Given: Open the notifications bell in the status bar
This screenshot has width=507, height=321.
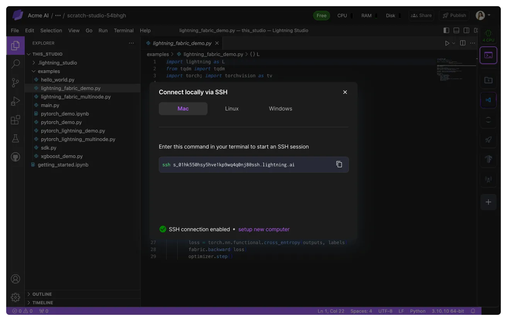Looking at the screenshot, I should pos(473,311).
